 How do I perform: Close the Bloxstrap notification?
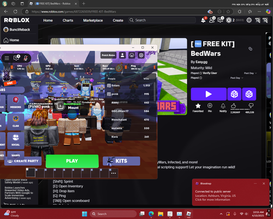[x=264, y=183]
